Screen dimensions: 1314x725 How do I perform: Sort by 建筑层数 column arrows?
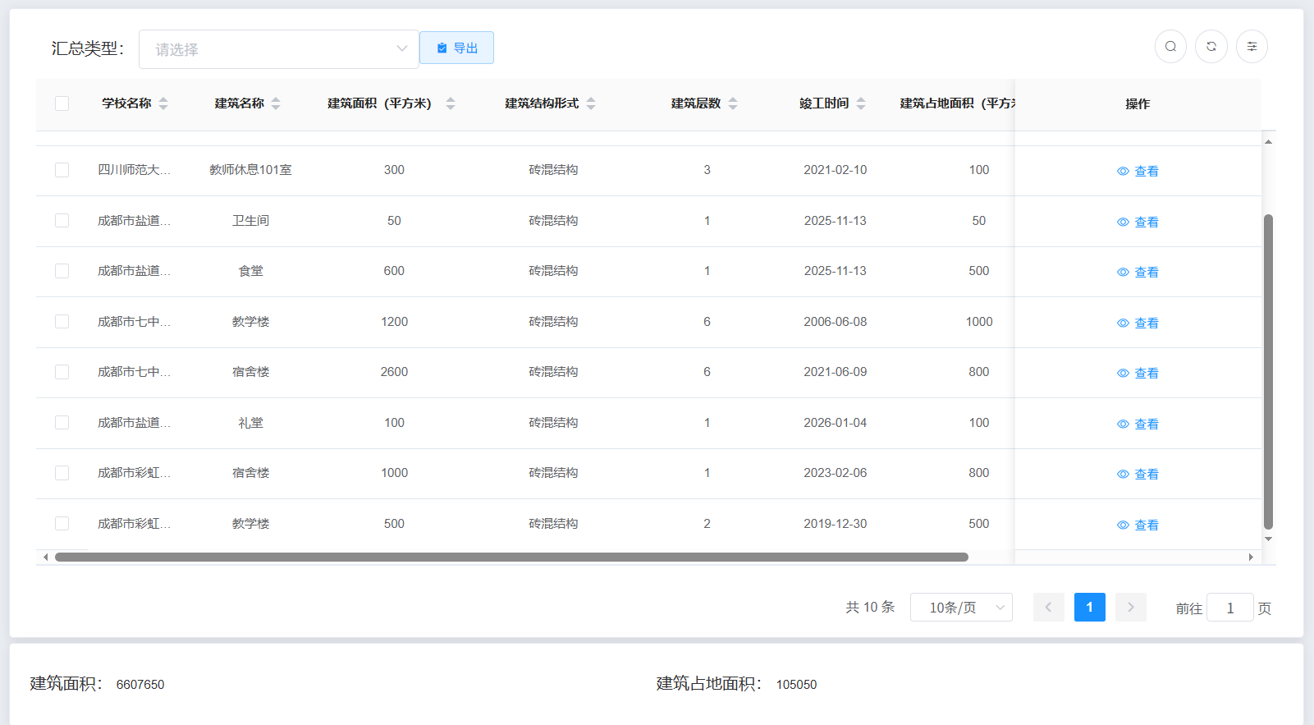tap(733, 103)
